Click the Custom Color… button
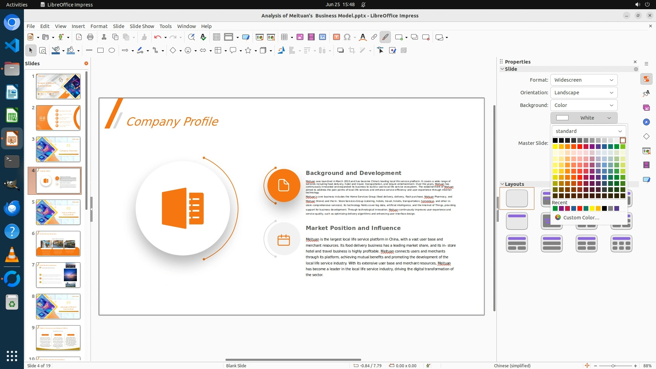656x369 pixels. pos(581,218)
